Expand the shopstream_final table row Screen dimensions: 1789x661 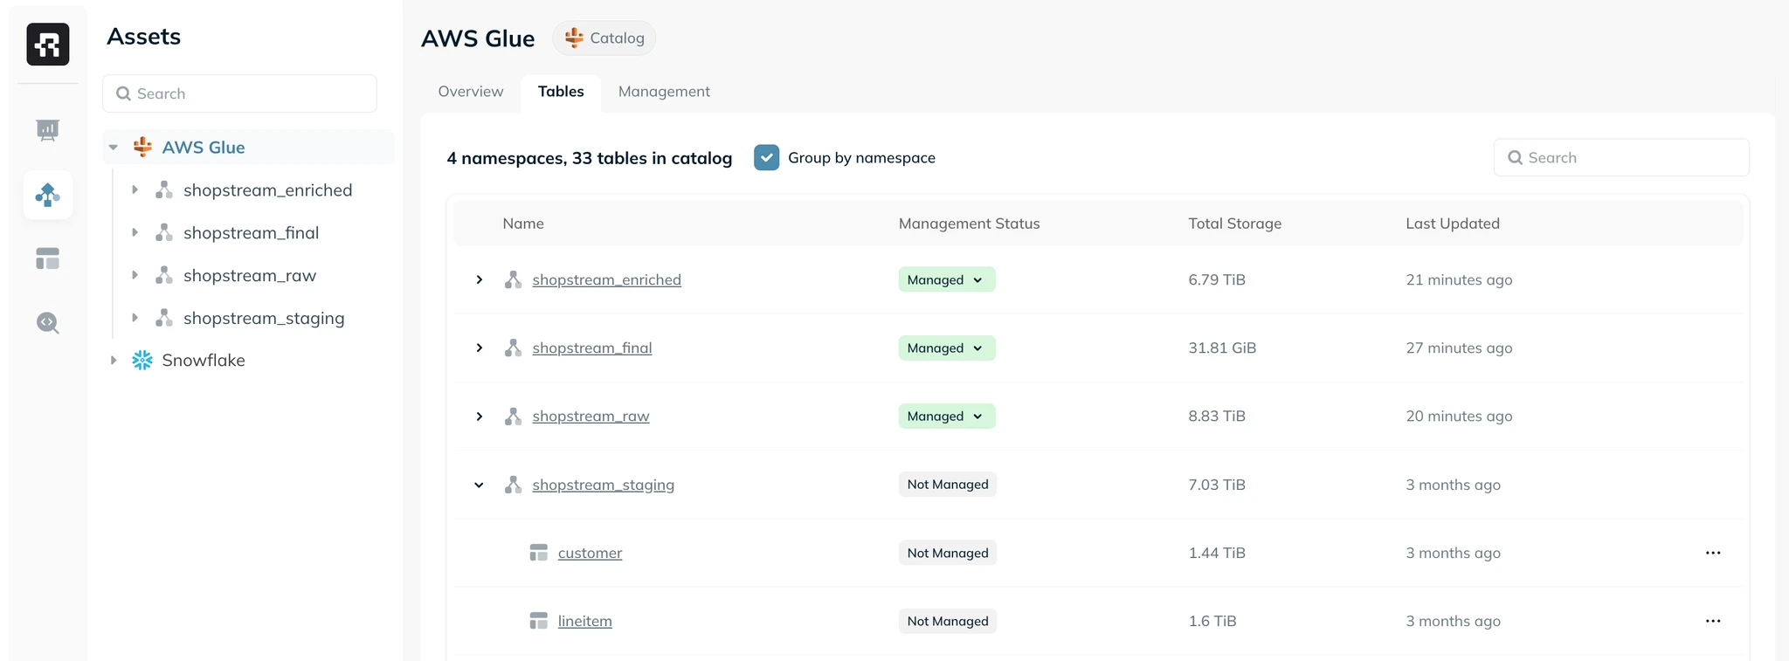coord(480,348)
